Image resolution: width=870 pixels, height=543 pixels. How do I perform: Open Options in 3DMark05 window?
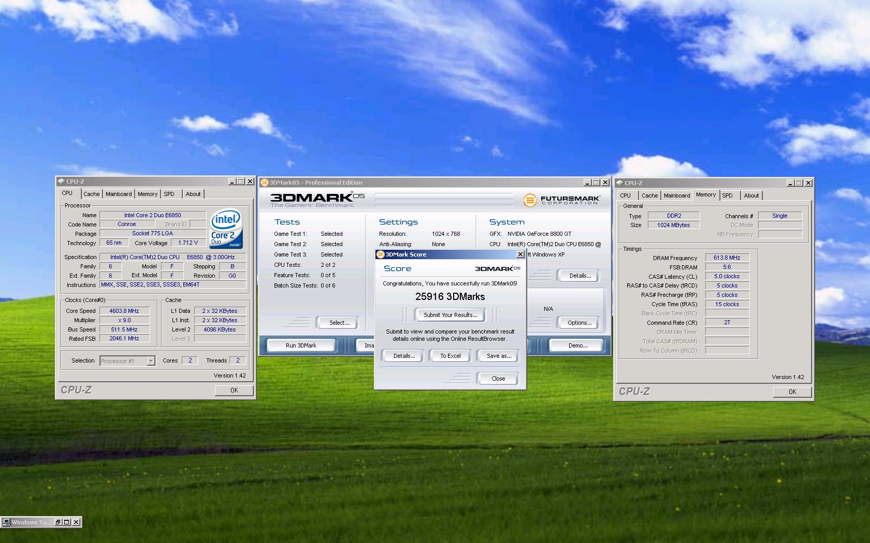tap(579, 323)
